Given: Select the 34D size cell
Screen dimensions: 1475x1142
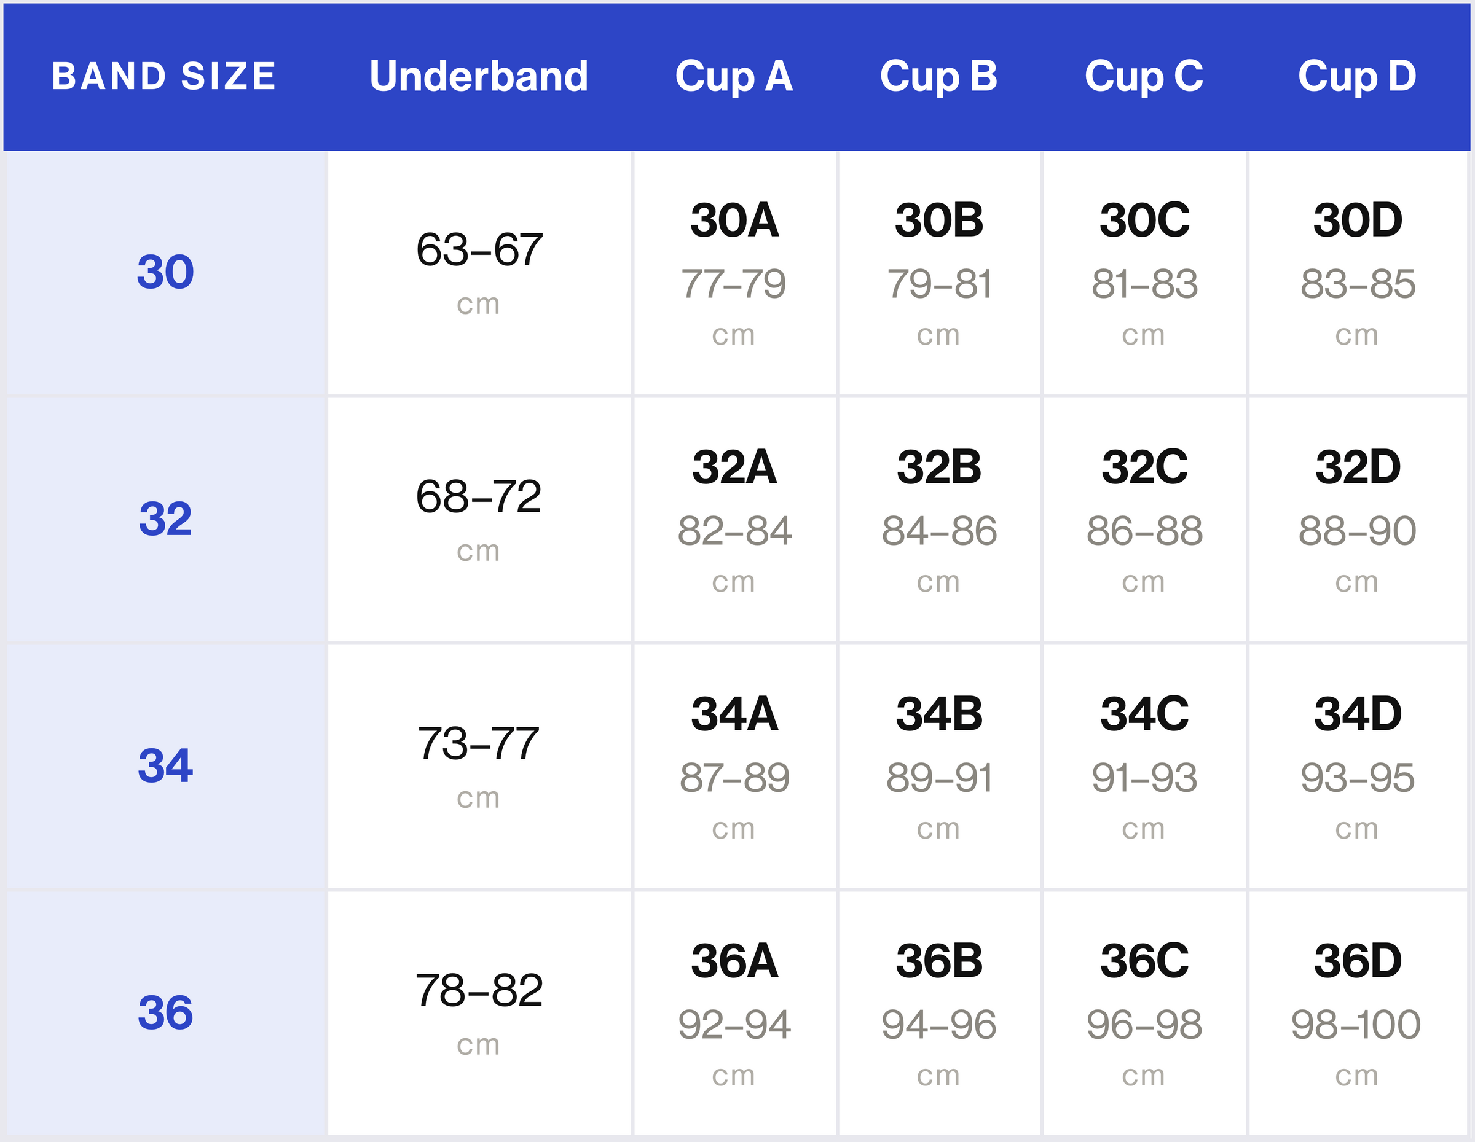Looking at the screenshot, I should click(1358, 766).
